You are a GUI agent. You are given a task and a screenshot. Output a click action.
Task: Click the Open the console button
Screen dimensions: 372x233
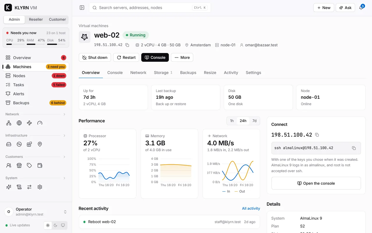click(316, 183)
